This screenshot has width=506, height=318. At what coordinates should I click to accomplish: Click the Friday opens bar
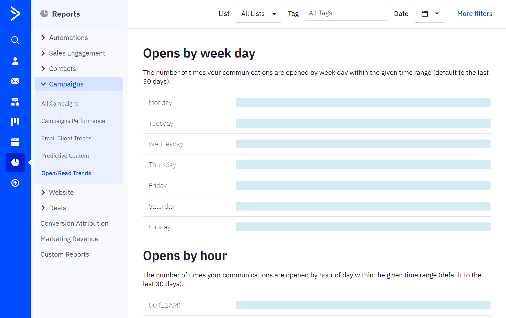coord(363,185)
